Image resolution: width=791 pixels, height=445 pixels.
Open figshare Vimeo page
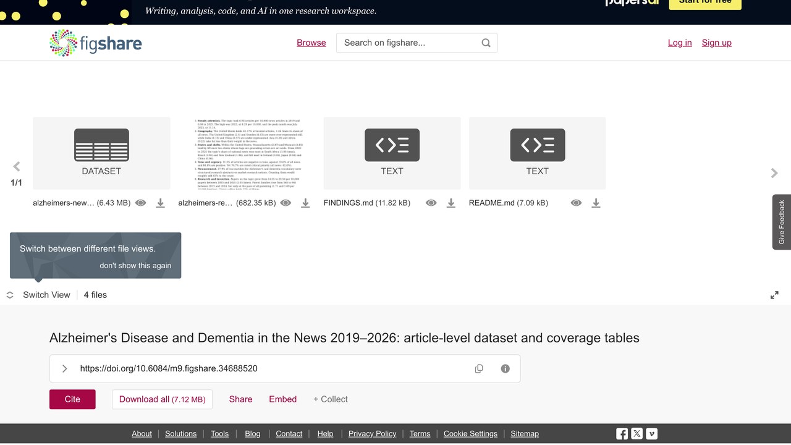(652, 434)
